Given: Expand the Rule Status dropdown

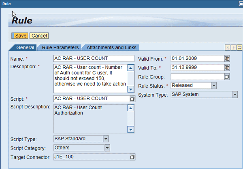Looking at the screenshot, I should pyautogui.click(x=214, y=85).
